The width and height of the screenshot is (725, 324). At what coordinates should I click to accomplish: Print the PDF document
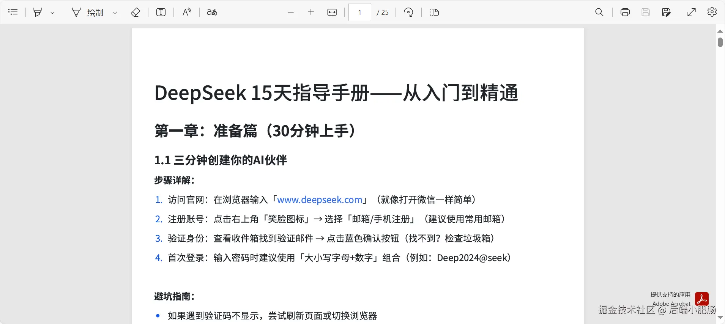coord(625,12)
